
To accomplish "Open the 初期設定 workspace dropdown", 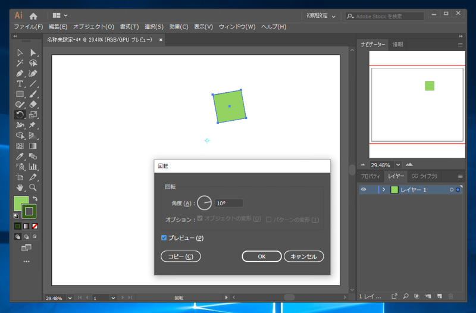I will (x=321, y=16).
